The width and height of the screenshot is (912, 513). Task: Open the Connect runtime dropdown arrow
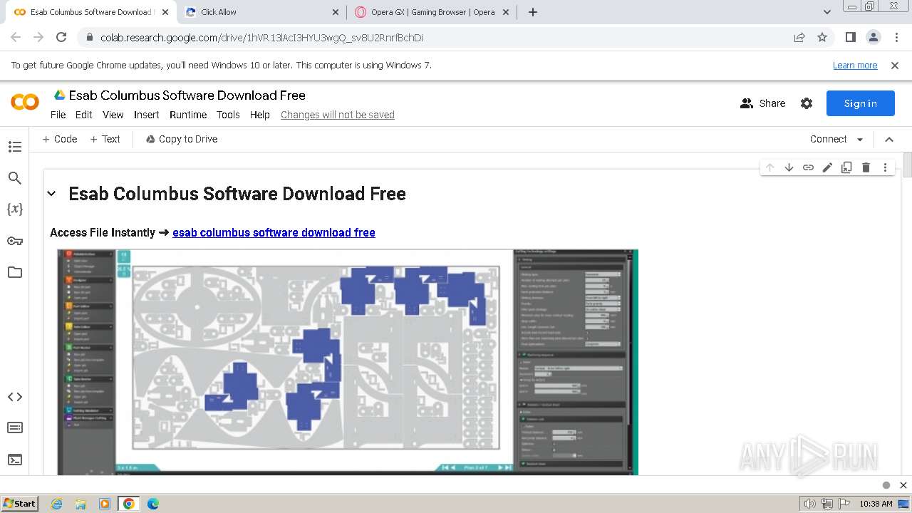point(860,140)
